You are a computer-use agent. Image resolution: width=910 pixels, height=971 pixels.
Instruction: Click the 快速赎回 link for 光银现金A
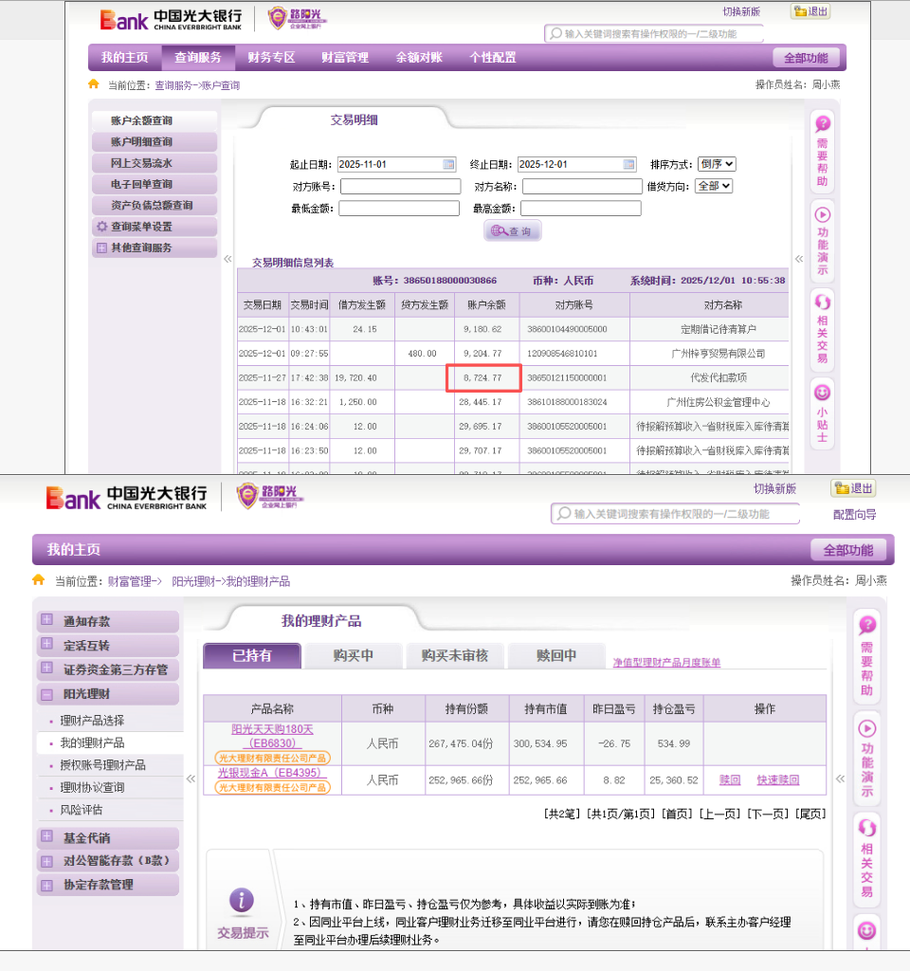point(777,780)
